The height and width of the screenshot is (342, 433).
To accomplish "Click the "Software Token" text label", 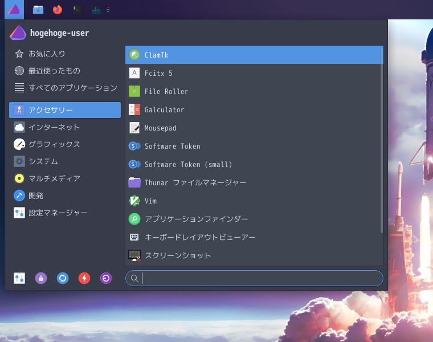I will click(173, 146).
